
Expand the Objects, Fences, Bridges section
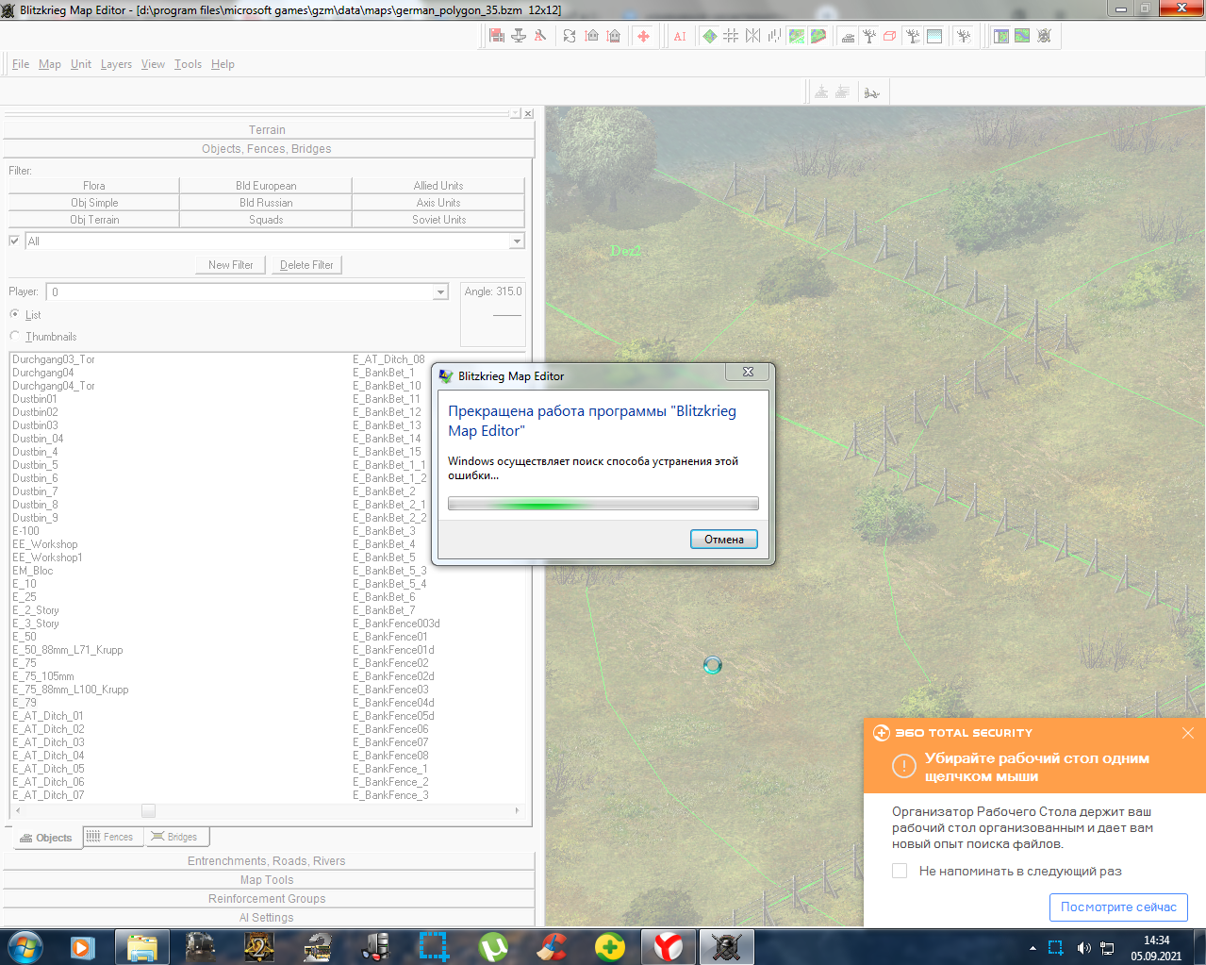[x=268, y=149]
